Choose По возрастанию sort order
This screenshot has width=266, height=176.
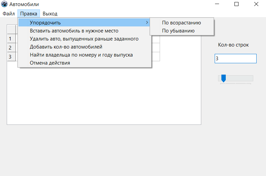(182, 23)
